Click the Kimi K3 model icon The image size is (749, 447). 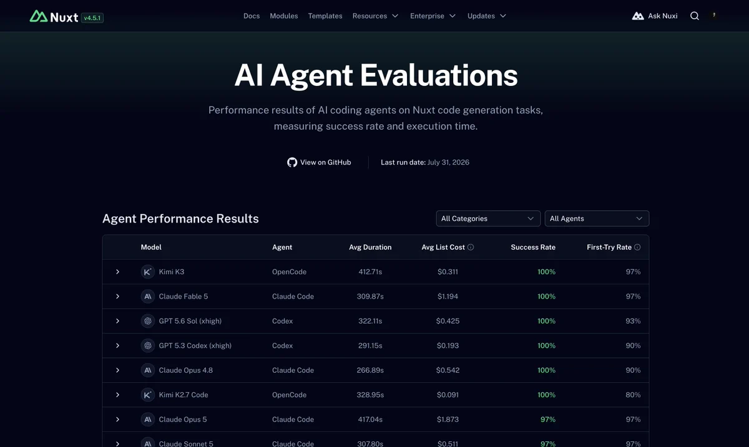pyautogui.click(x=147, y=272)
